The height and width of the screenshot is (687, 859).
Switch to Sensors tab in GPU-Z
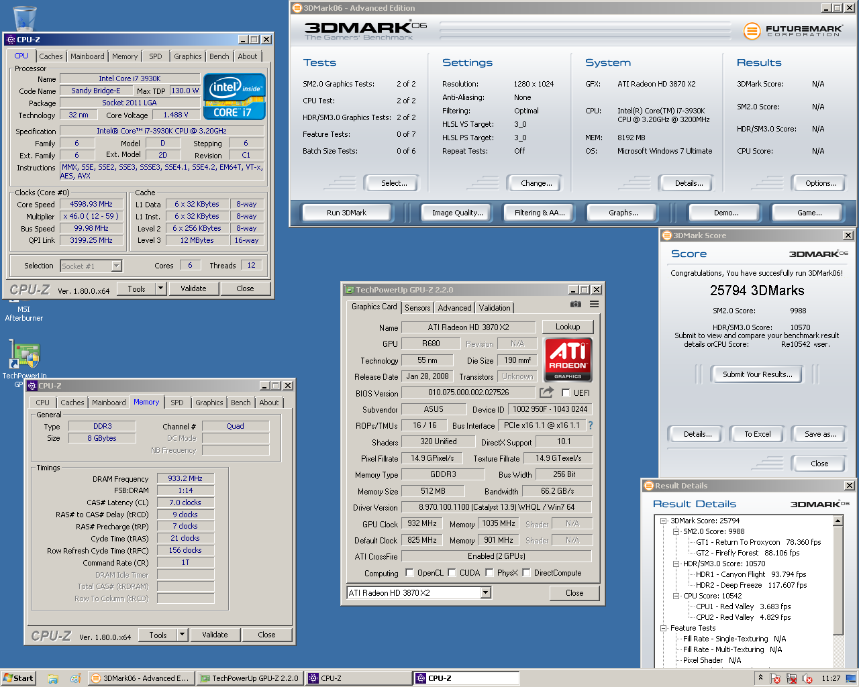(x=417, y=307)
